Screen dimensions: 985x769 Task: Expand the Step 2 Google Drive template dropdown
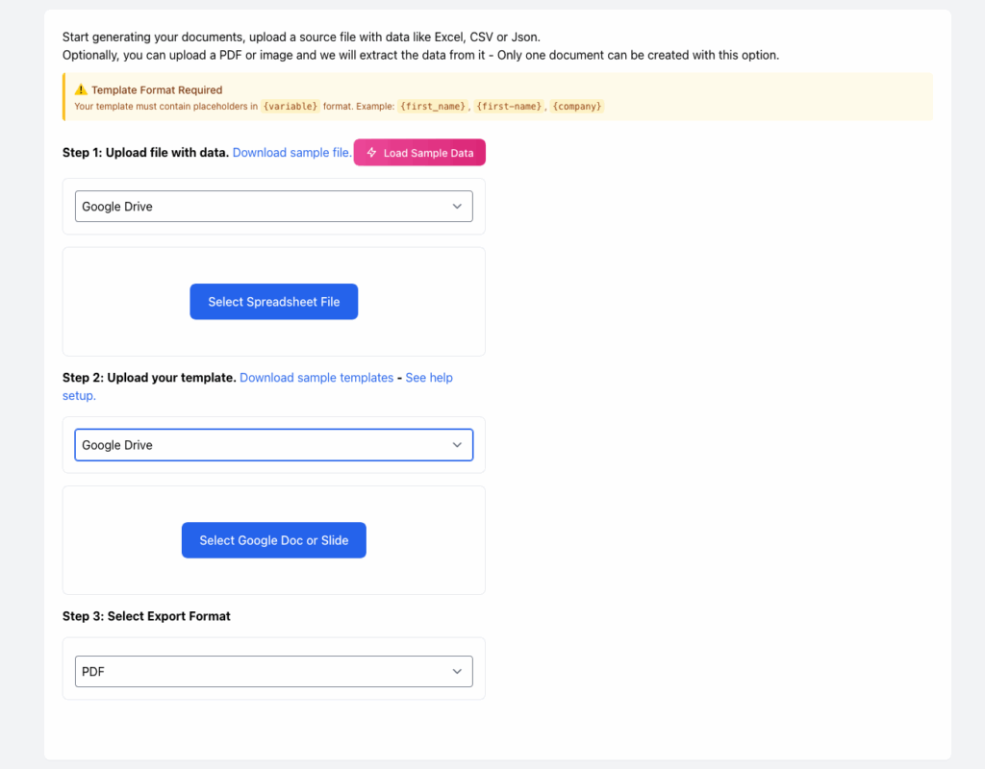(x=273, y=445)
